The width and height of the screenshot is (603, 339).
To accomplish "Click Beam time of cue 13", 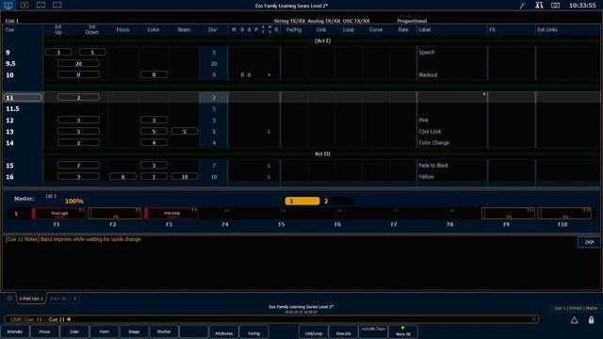I will [185, 132].
